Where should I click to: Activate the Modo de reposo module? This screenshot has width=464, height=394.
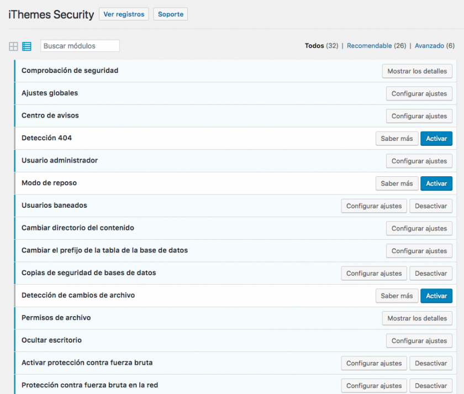pyautogui.click(x=436, y=183)
